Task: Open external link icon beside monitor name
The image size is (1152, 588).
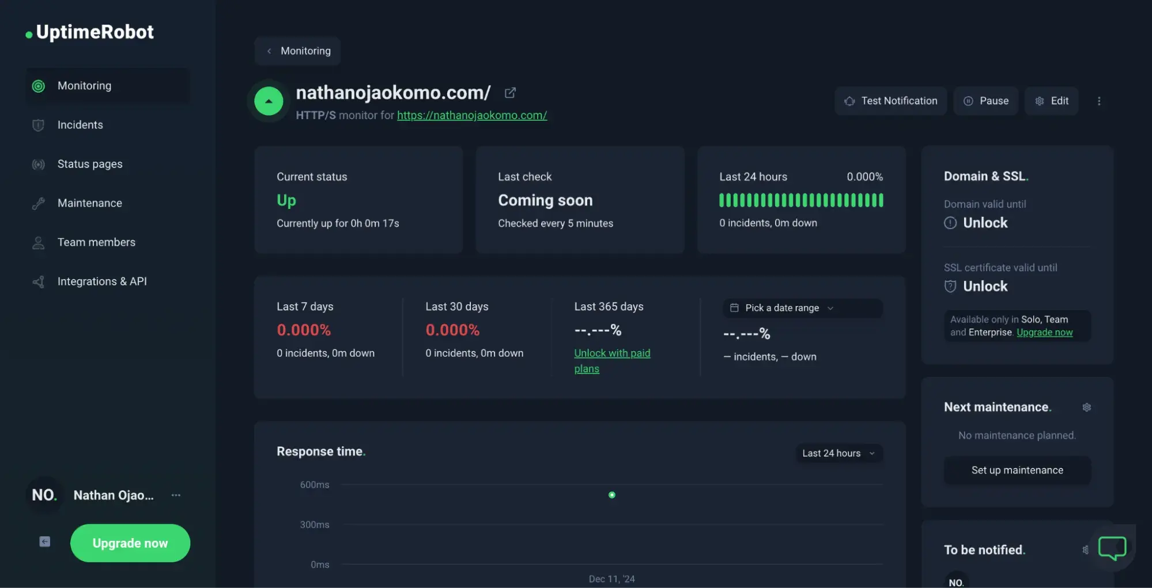Action: [510, 93]
